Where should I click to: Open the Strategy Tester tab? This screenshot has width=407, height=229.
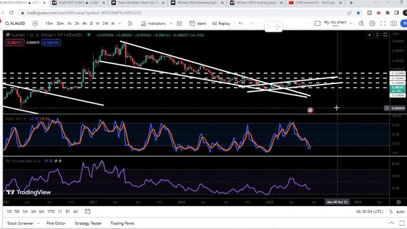[x=88, y=223]
